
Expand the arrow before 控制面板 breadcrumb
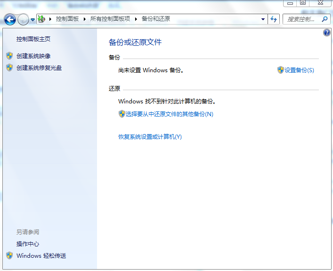pyautogui.click(x=50, y=19)
